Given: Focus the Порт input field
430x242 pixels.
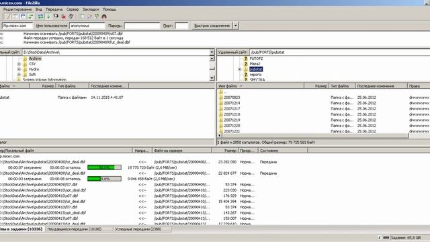Looking at the screenshot, I should pyautogui.click(x=181, y=26).
